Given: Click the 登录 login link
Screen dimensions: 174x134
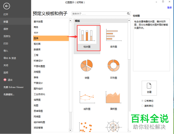Looking at the screenshot, I should (169, 8).
